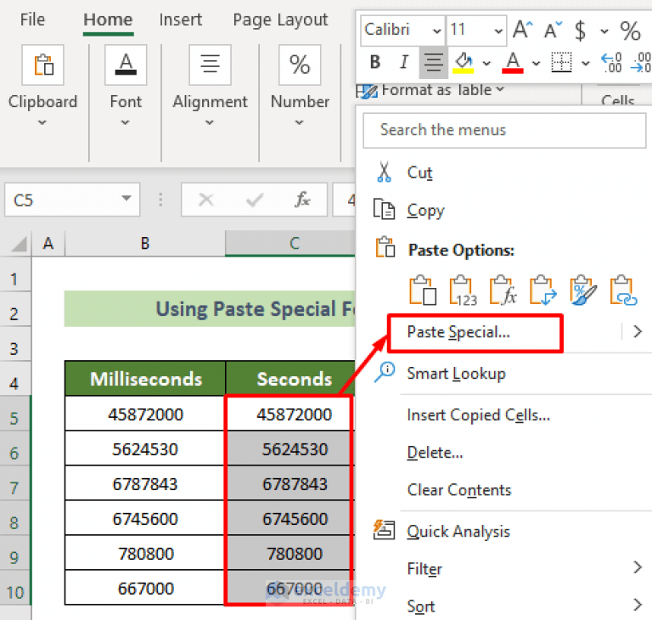Choose Cut from context menu
Image resolution: width=652 pixels, height=620 pixels.
click(x=420, y=172)
